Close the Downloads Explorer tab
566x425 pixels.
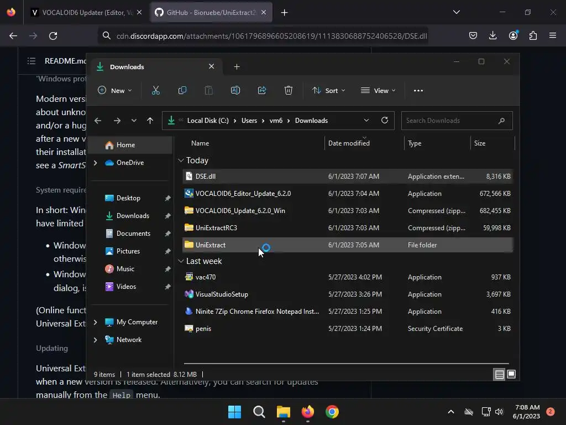pos(212,66)
